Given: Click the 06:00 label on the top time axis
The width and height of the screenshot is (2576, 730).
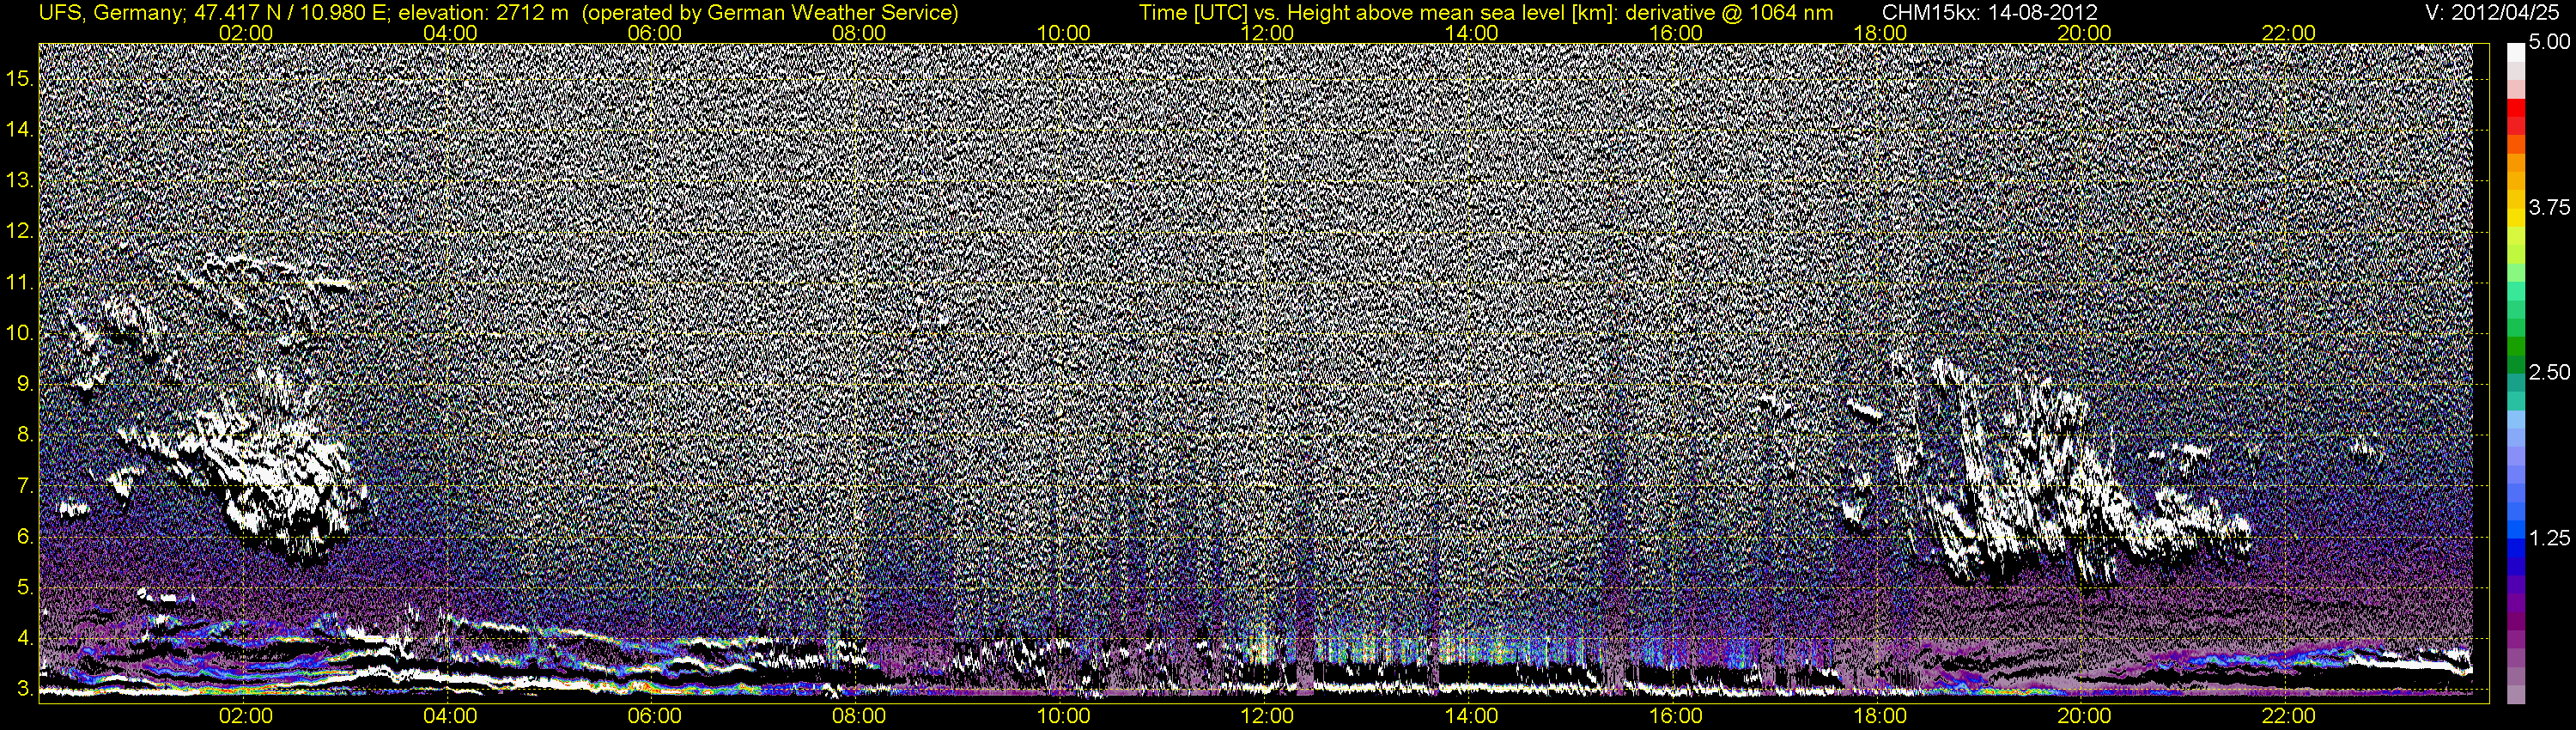Looking at the screenshot, I should [x=654, y=33].
